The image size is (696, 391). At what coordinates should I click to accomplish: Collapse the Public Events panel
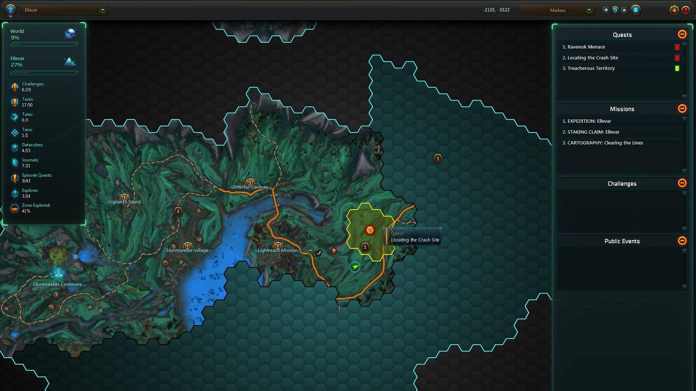pyautogui.click(x=682, y=241)
